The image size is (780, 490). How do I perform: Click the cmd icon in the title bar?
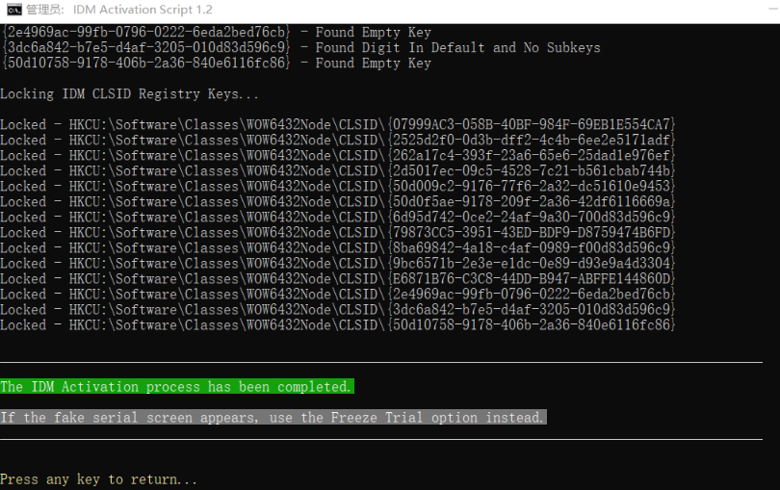coord(13,10)
